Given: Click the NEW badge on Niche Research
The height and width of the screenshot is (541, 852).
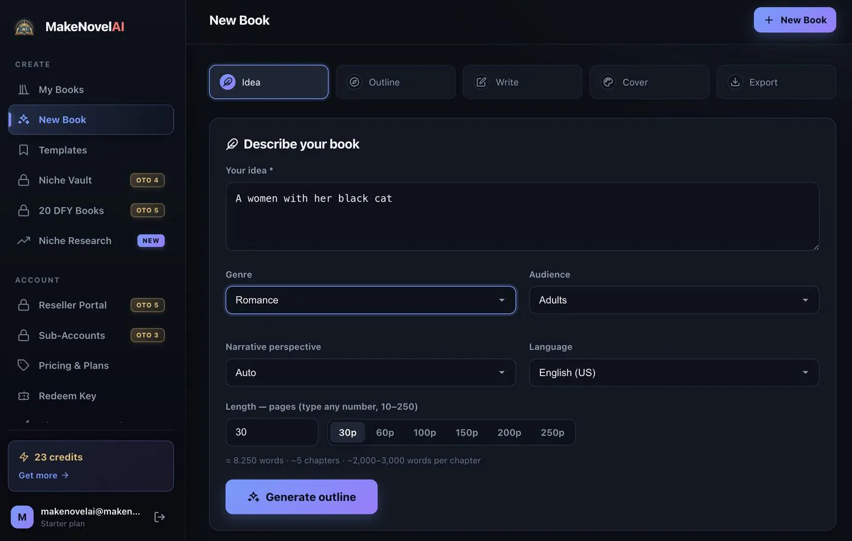Looking at the screenshot, I should (151, 240).
